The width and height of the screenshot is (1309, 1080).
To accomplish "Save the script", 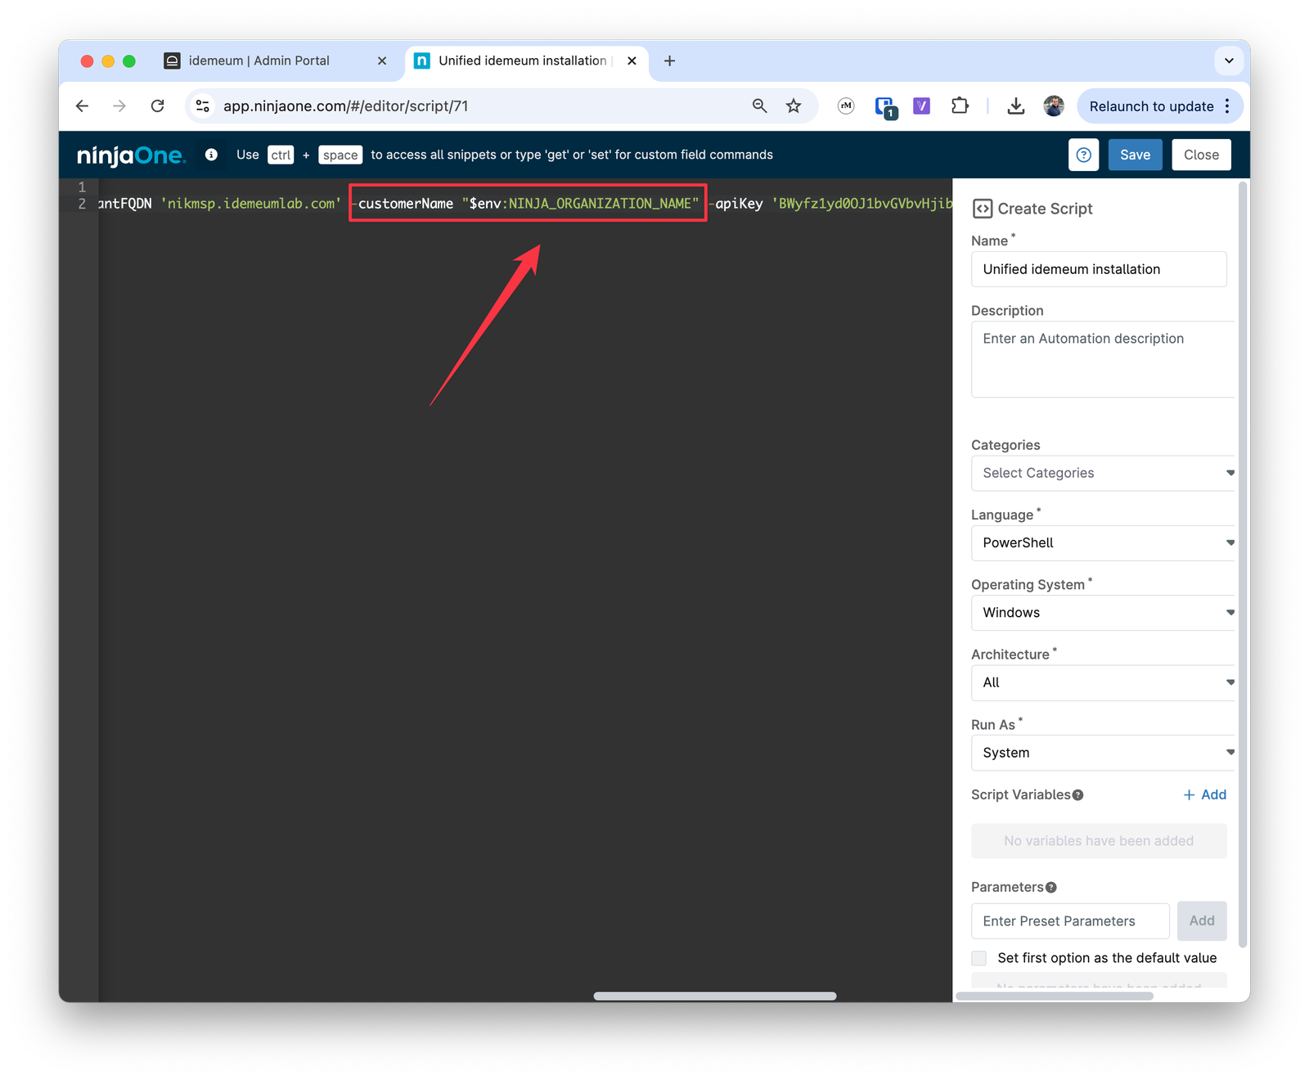I will tap(1135, 155).
